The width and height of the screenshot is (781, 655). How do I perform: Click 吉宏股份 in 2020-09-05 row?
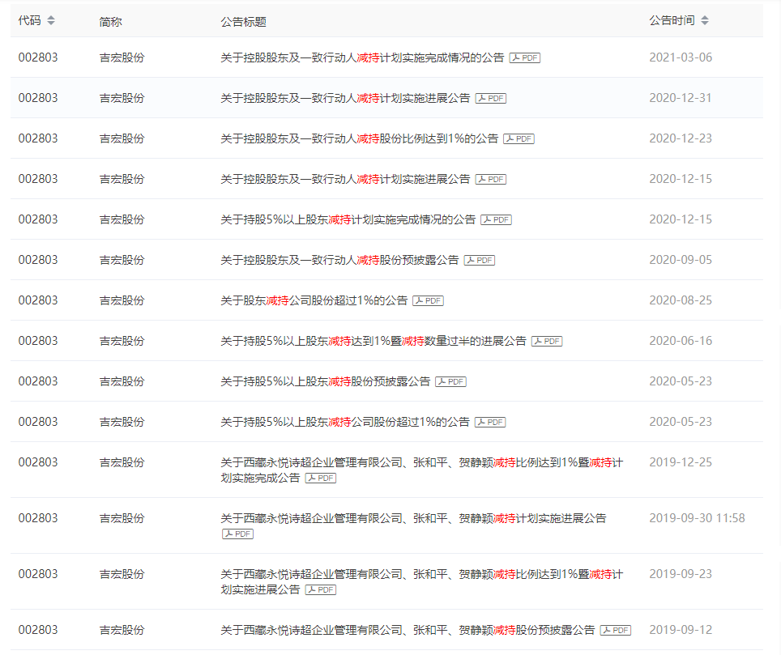coord(122,260)
